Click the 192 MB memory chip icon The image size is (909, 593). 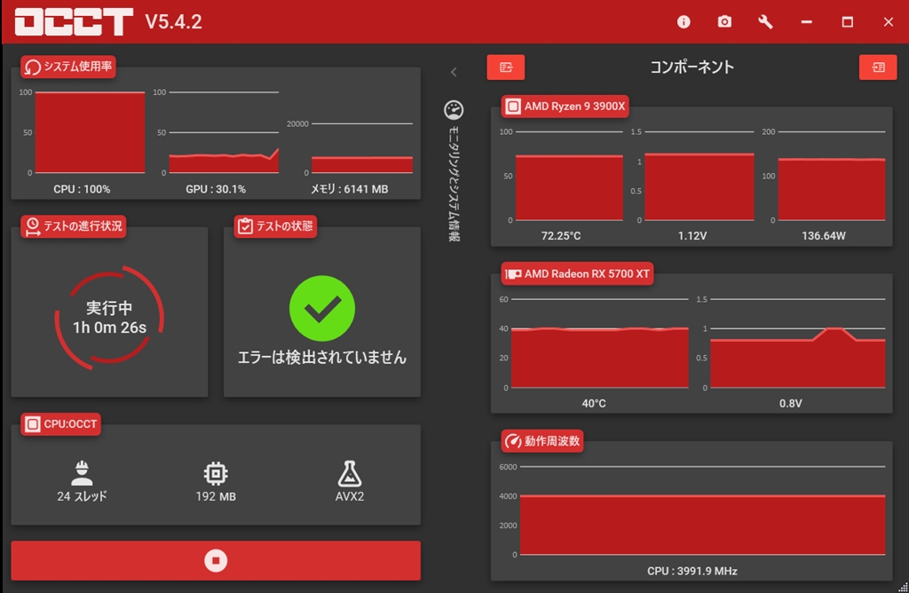click(x=215, y=471)
